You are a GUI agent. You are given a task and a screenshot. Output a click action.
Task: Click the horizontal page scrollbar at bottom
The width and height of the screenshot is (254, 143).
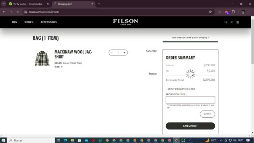click(x=126, y=136)
